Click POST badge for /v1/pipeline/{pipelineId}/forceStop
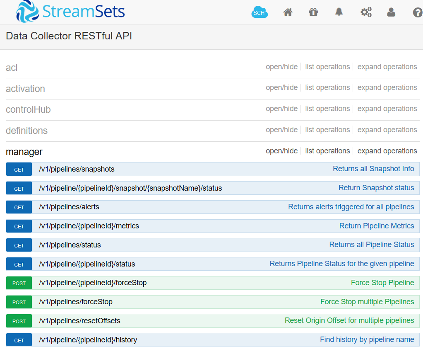The height and width of the screenshot is (349, 423). click(x=19, y=283)
